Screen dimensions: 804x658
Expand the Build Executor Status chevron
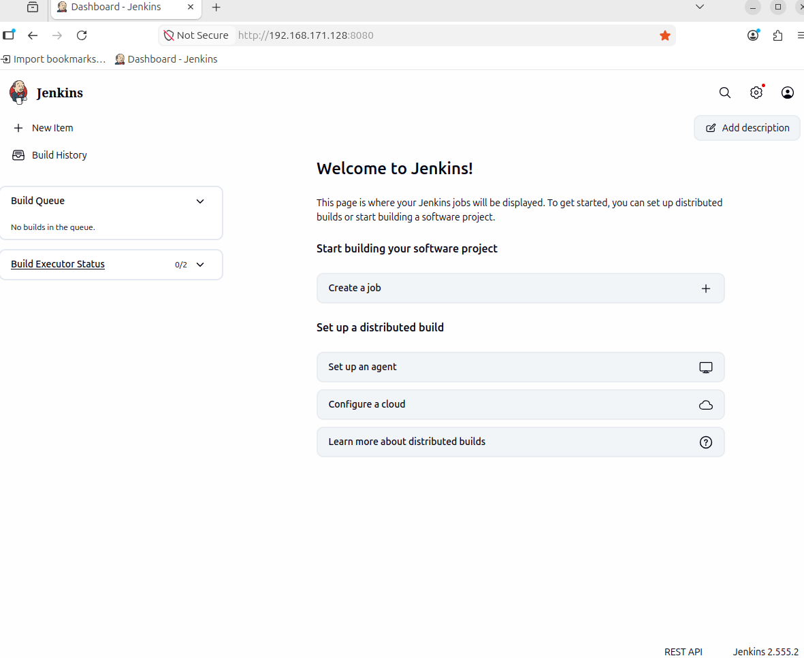[200, 265]
